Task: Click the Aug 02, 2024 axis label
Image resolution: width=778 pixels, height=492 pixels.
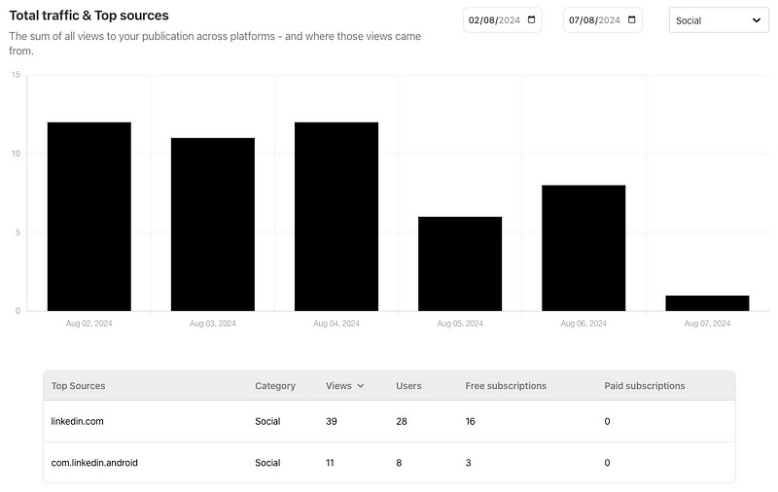Action: pos(89,324)
